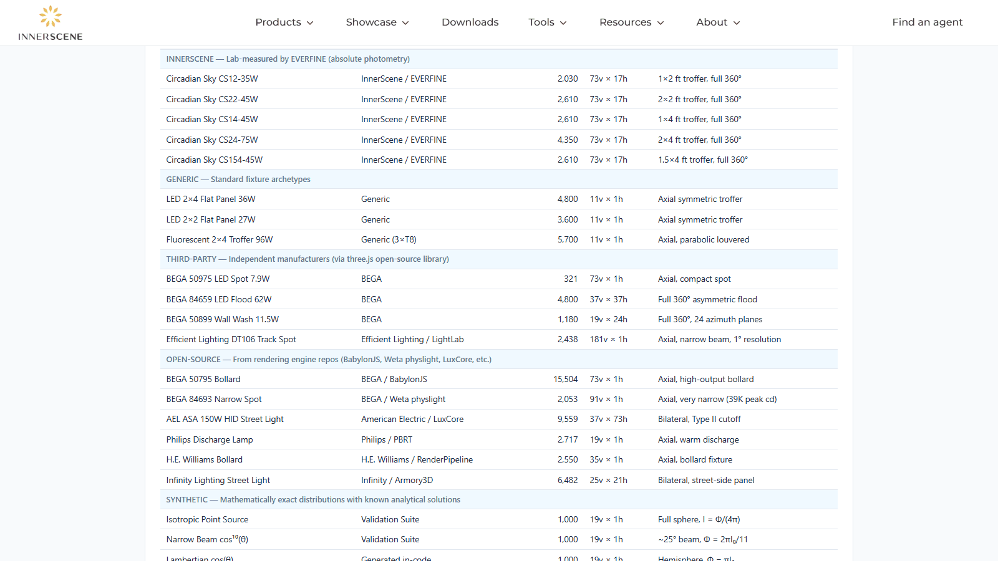Click the 2×4 ft troffer, full 360° text

700,140
